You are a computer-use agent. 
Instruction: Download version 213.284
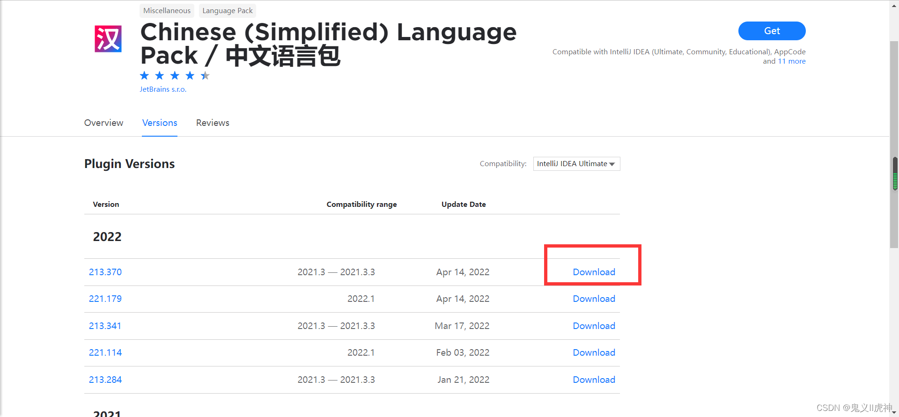coord(594,380)
